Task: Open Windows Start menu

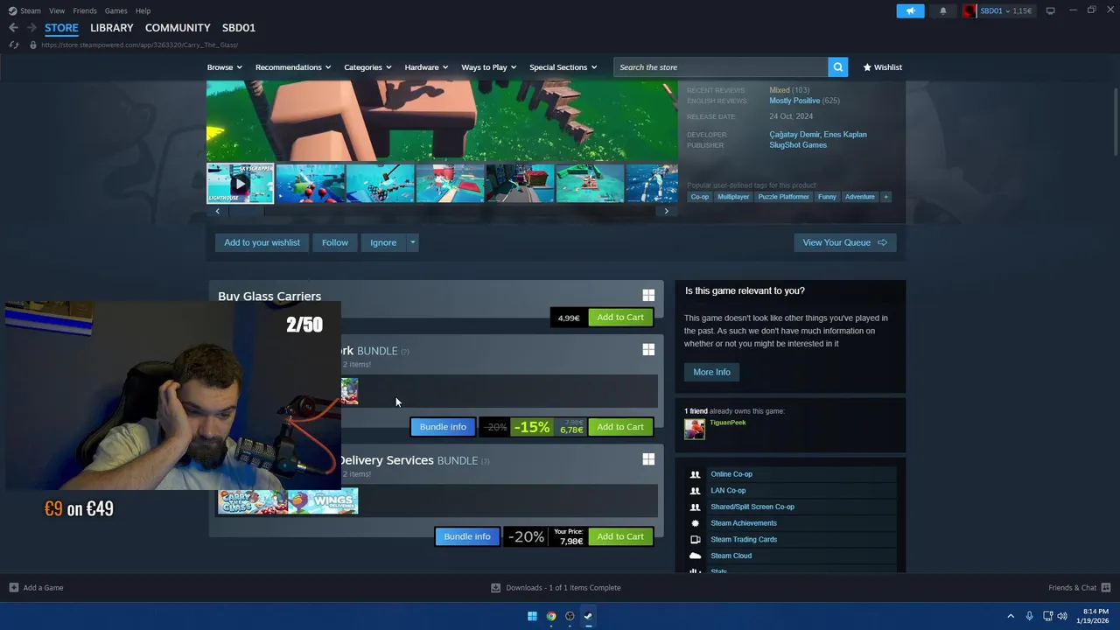Action: [x=532, y=616]
